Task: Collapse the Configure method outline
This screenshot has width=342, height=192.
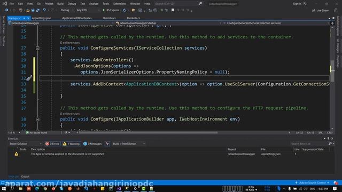Action: coord(37,119)
